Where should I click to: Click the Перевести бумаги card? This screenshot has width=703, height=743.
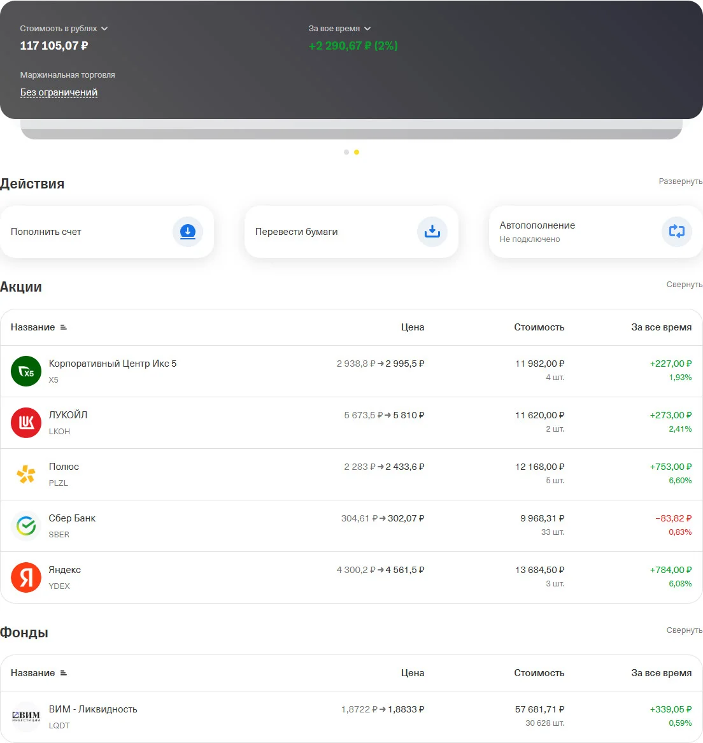coord(351,232)
